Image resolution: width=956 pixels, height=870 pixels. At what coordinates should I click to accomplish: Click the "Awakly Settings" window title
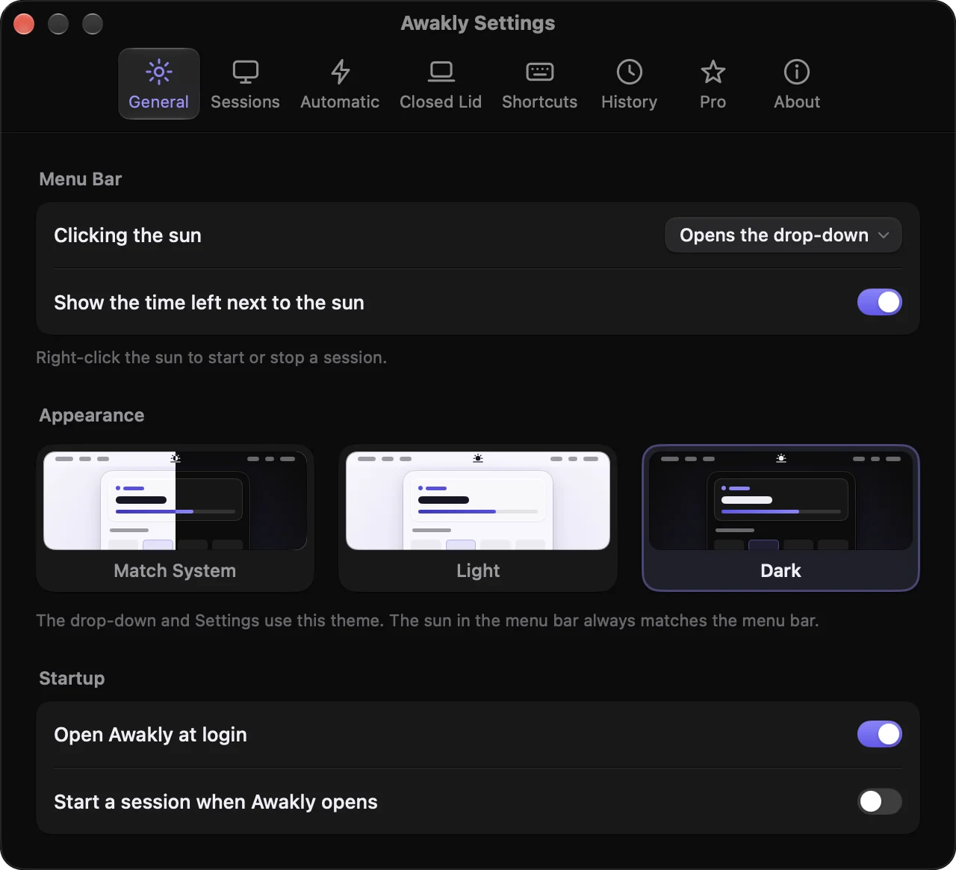pos(478,23)
